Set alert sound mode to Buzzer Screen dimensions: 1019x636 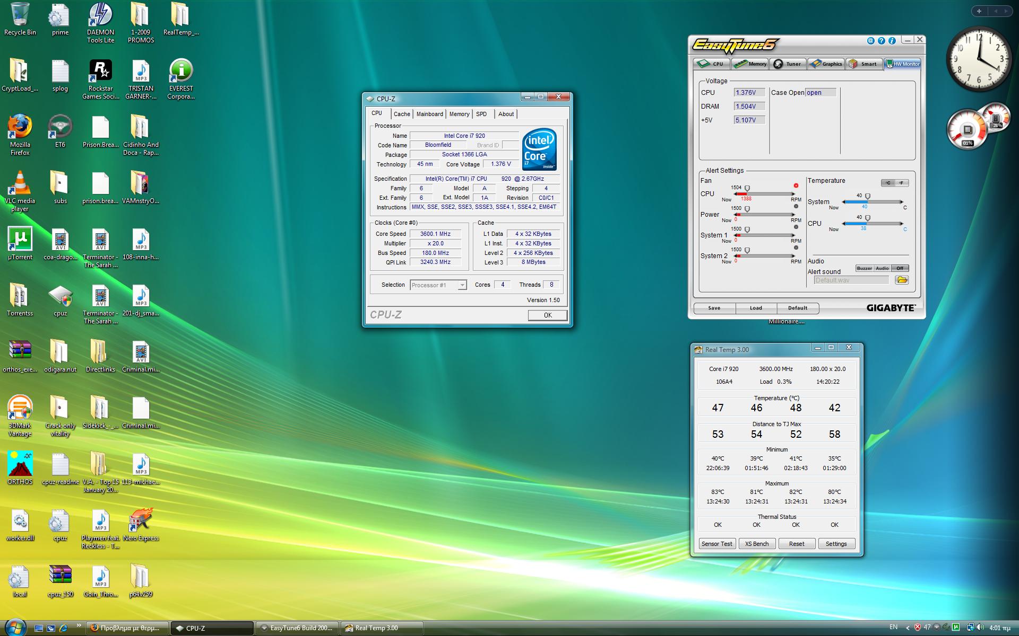pos(864,268)
